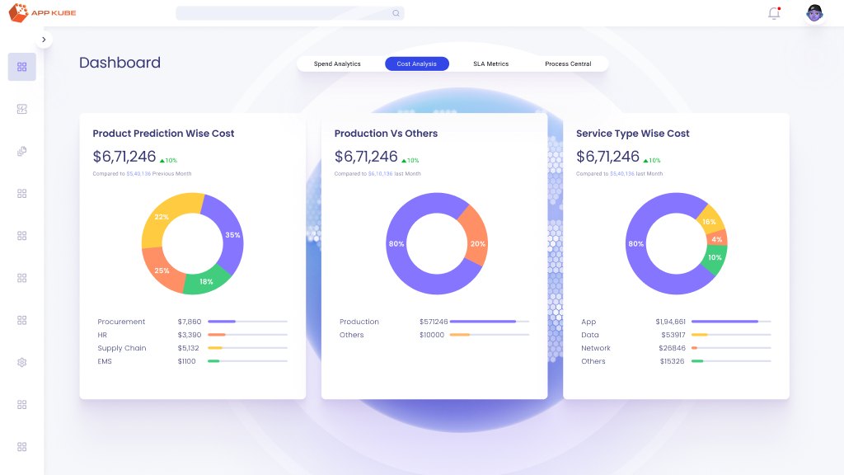Click 80% purple segment in Production Vs Others chart
This screenshot has height=475, width=844.
pyautogui.click(x=398, y=243)
